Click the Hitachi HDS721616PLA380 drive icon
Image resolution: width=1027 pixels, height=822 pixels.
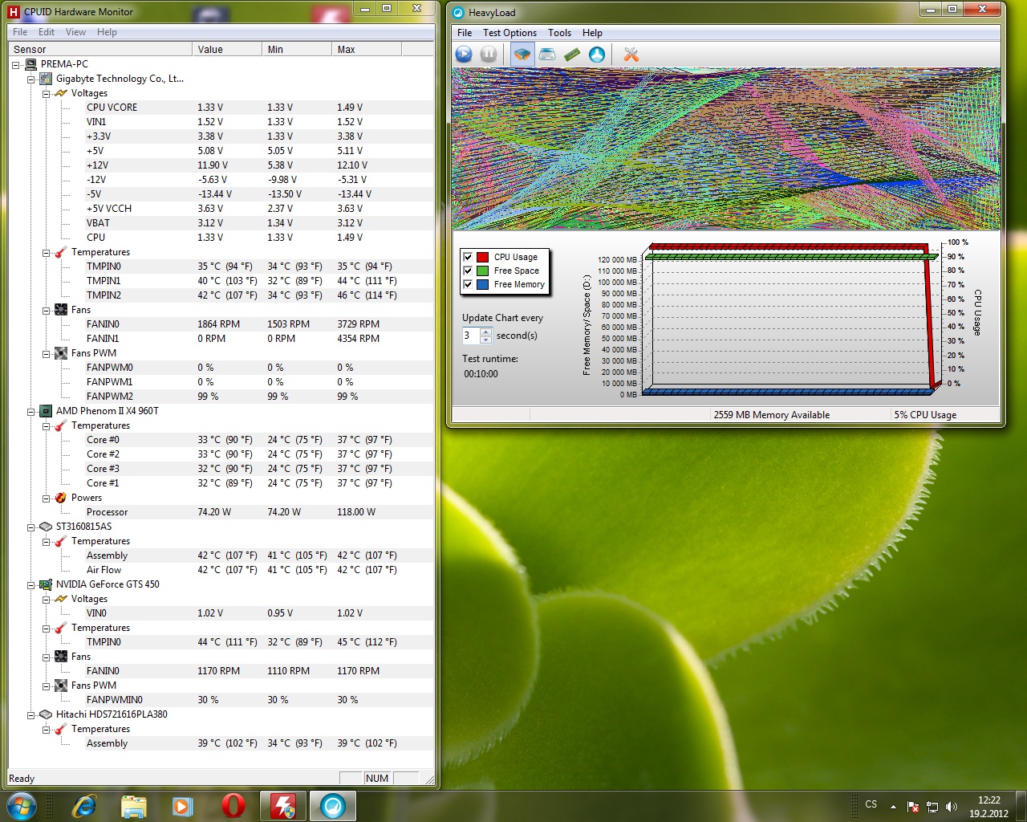point(46,714)
